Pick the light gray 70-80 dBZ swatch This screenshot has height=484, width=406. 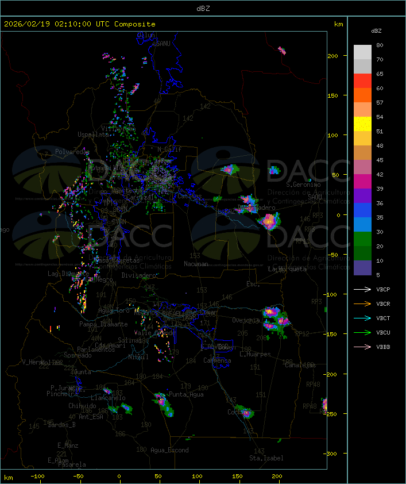point(362,52)
